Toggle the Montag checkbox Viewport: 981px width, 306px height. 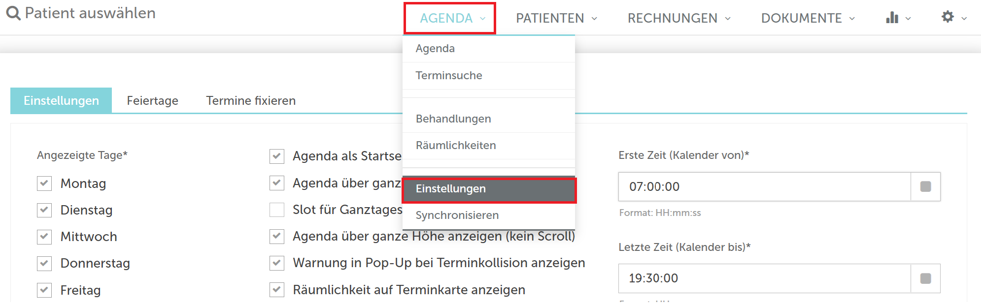[x=44, y=184]
